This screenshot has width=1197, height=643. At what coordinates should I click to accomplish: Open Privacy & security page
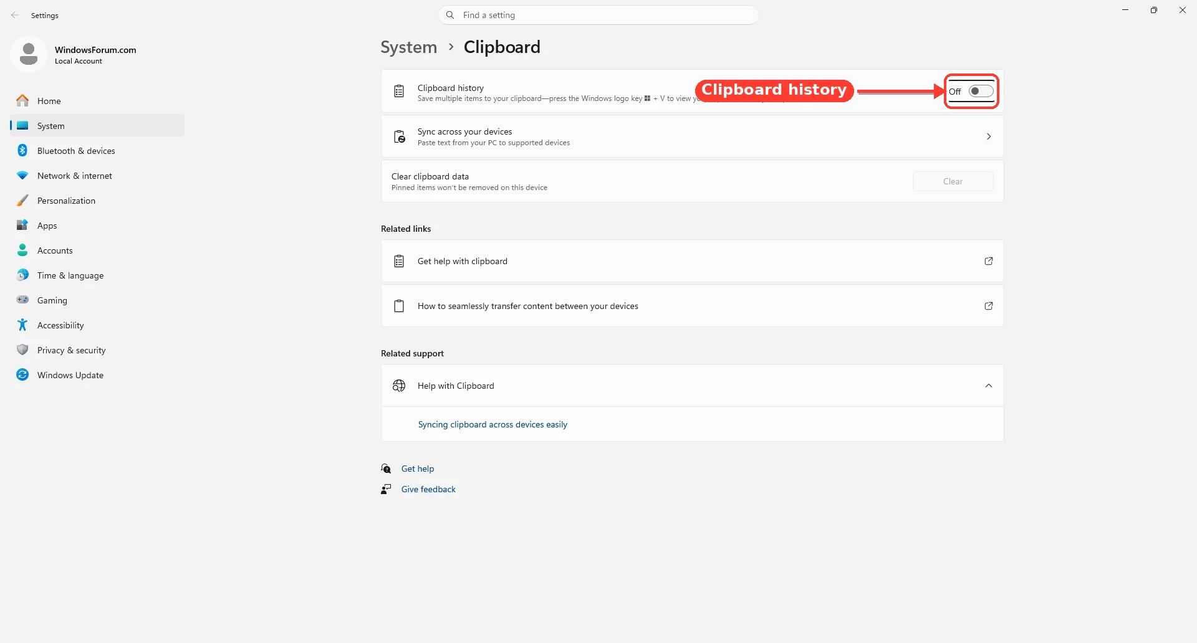point(97,350)
